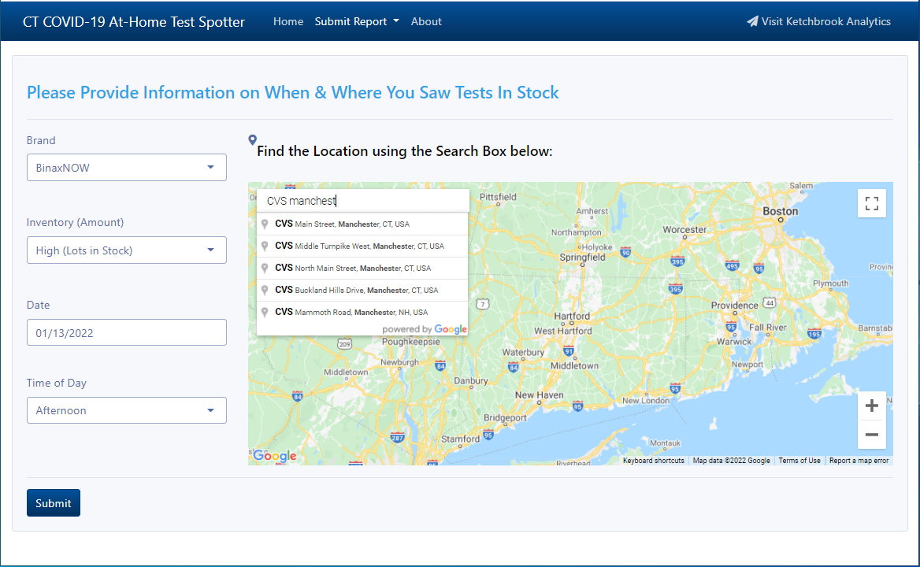Click the Boston label on the map
This screenshot has height=567, width=920.
(x=781, y=211)
